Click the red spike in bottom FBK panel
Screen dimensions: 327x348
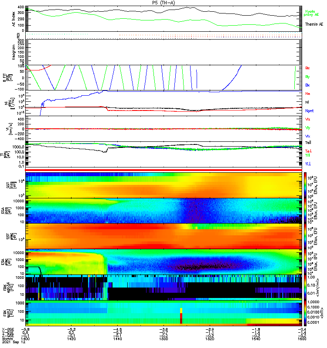[x=181, y=318]
